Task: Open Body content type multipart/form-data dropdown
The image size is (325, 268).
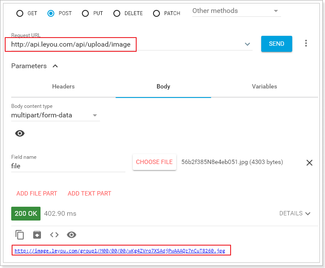Action: coord(55,115)
